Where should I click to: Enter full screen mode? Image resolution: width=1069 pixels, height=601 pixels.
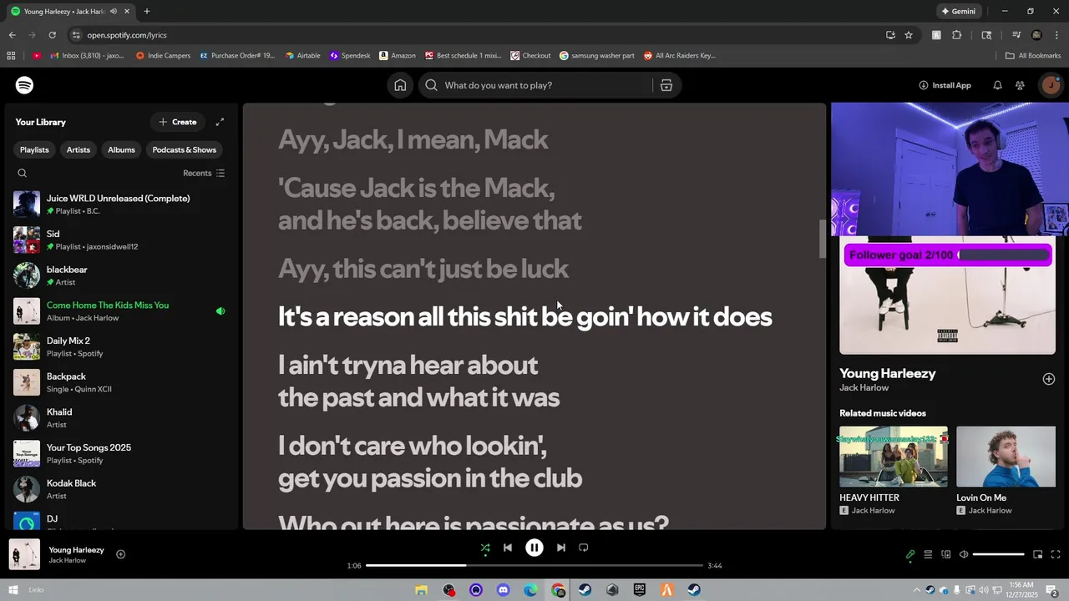pyautogui.click(x=1056, y=554)
